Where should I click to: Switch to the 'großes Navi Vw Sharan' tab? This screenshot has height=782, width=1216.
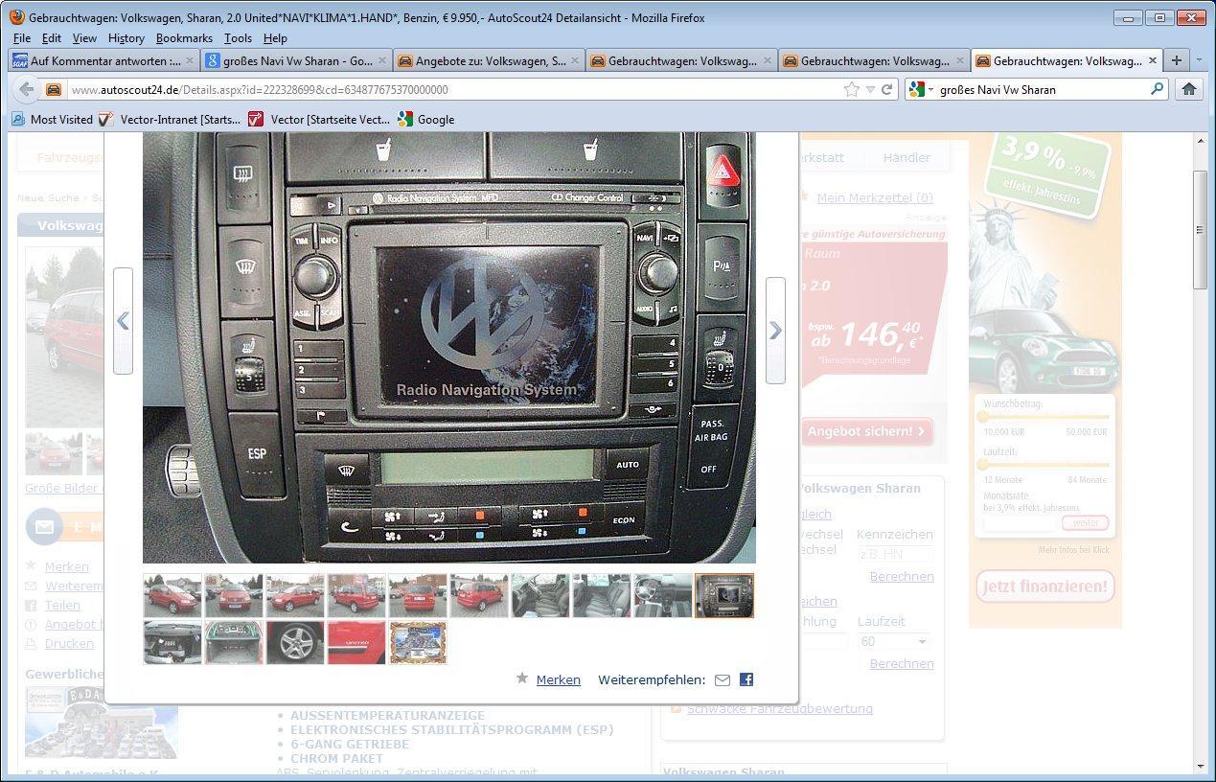coord(296,60)
